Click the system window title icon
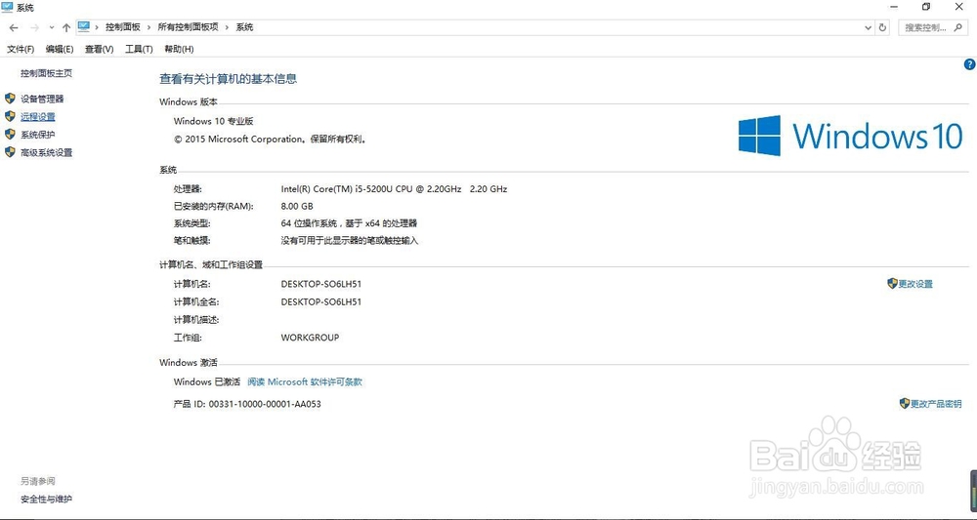This screenshot has height=520, width=977. 8,8
